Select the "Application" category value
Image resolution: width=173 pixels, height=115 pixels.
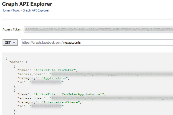tap(55, 78)
